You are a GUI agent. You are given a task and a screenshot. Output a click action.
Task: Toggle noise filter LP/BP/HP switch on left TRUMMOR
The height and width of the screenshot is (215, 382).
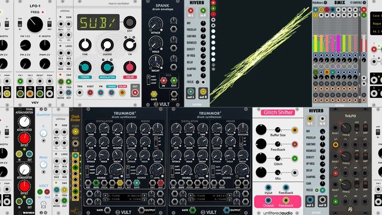pos(156,142)
